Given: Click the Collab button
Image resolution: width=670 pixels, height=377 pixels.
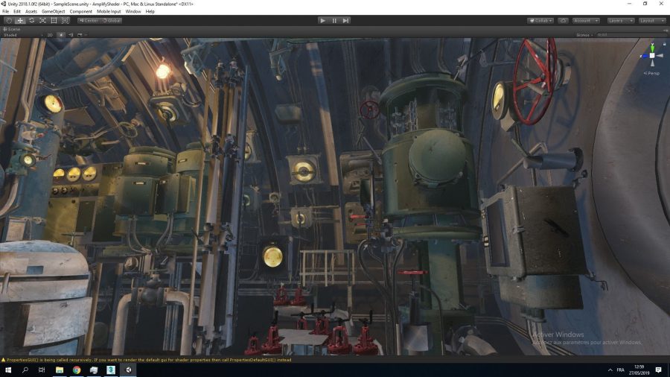Looking at the screenshot, I should pyautogui.click(x=540, y=20).
